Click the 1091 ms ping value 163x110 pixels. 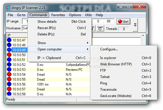pos(43,84)
